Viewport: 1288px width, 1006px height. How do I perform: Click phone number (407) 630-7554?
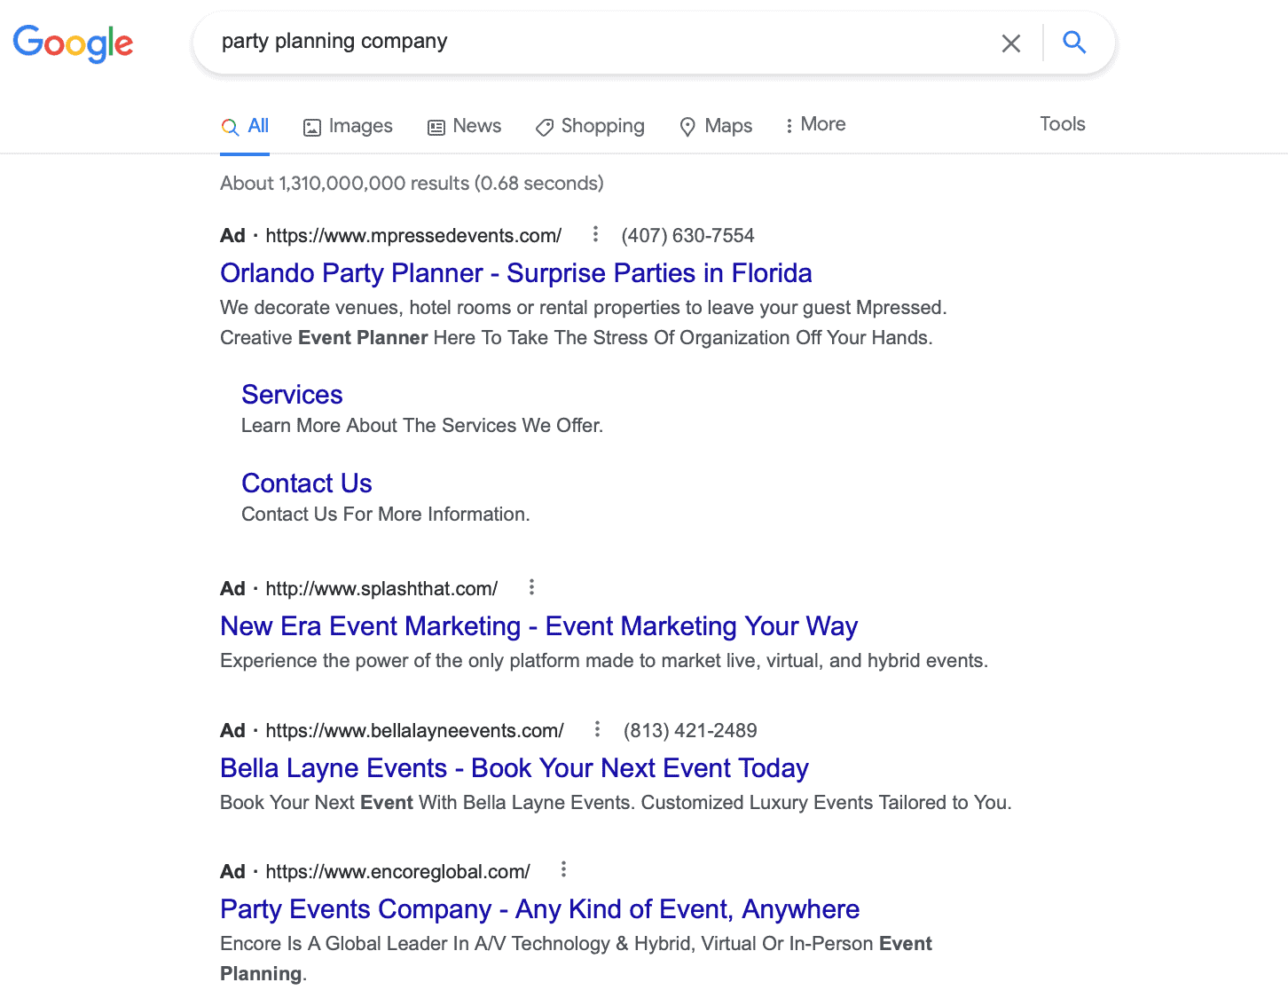pyautogui.click(x=687, y=236)
